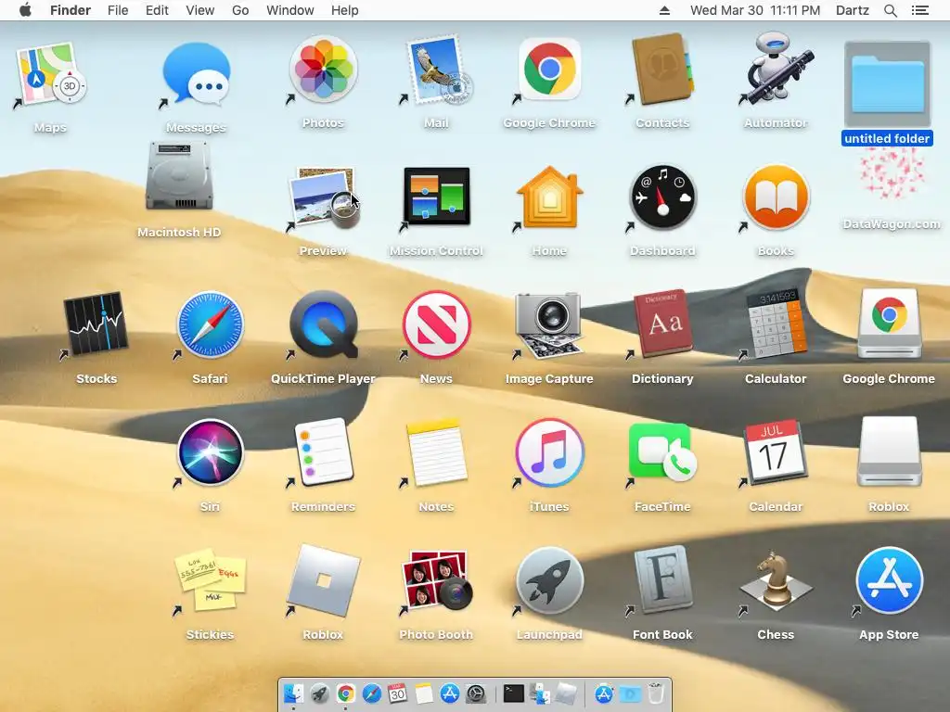
Task: Select the Photos app icon
Action: 323,69
